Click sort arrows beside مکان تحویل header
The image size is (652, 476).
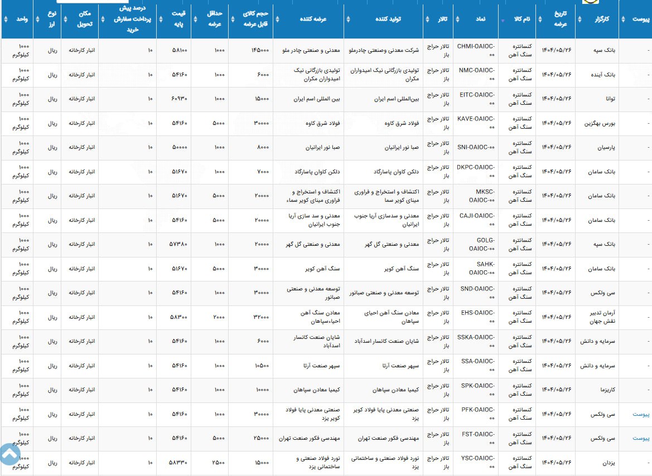point(65,19)
